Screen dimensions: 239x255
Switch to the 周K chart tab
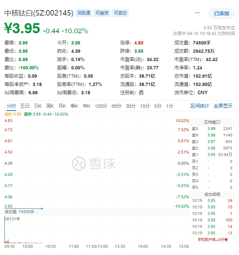50,106
